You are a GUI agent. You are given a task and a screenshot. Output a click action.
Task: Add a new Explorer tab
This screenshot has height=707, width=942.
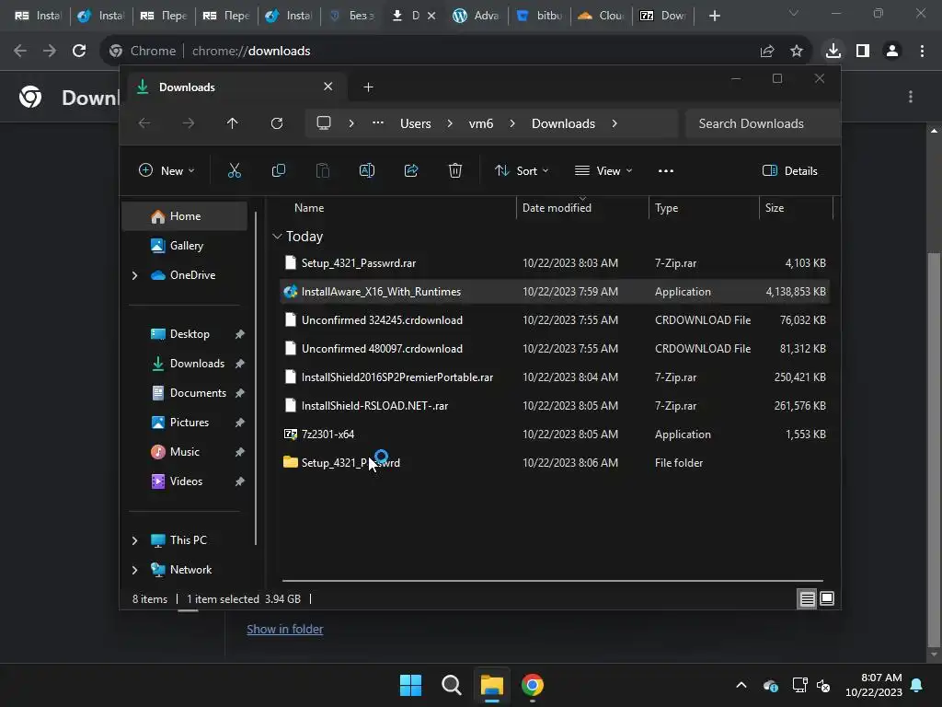(x=368, y=87)
